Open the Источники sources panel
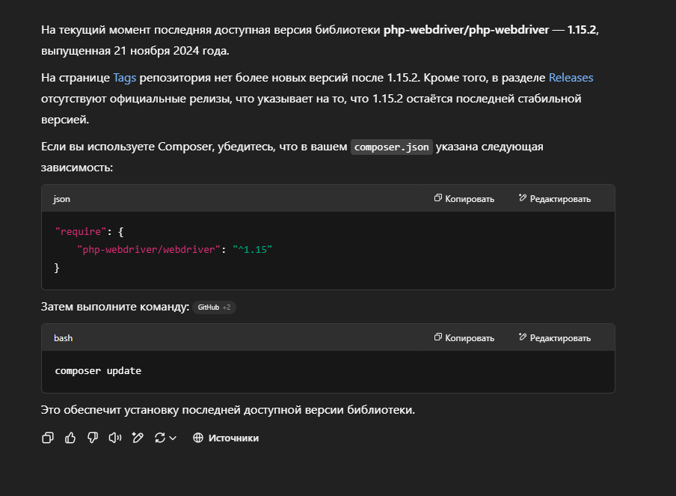 pyautogui.click(x=233, y=438)
